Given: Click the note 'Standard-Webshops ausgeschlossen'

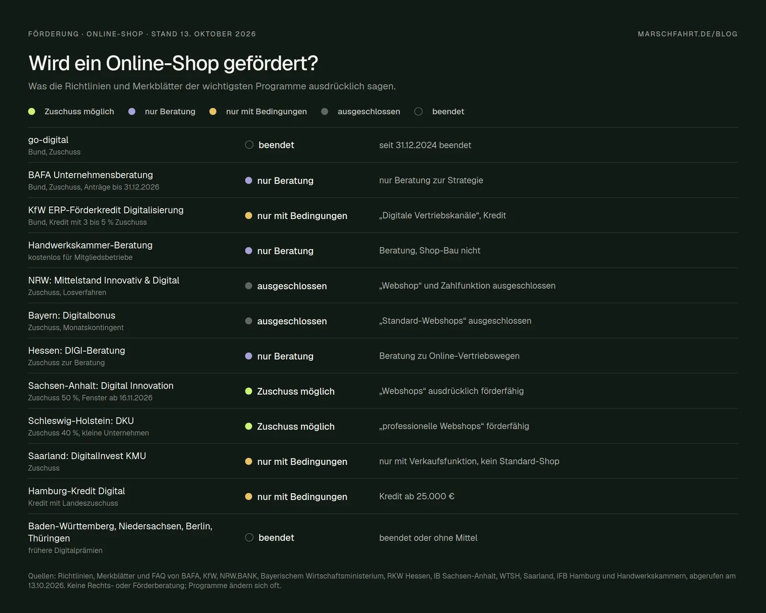Looking at the screenshot, I should tap(455, 321).
